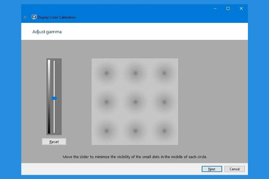
Task: Proceed with the Next button
Action: tap(212, 169)
